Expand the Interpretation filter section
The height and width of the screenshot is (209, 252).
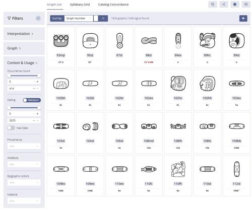(20, 34)
